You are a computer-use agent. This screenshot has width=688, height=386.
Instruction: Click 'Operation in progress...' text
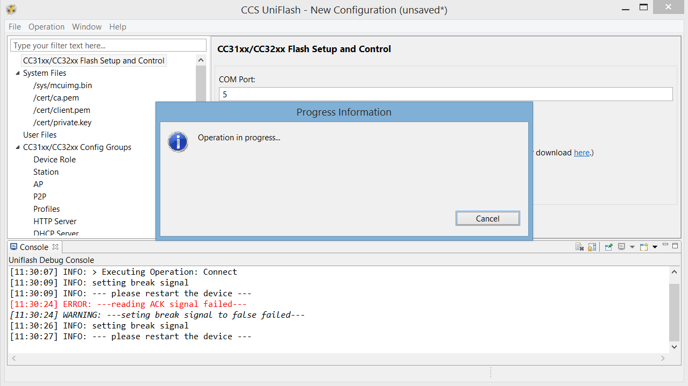239,138
